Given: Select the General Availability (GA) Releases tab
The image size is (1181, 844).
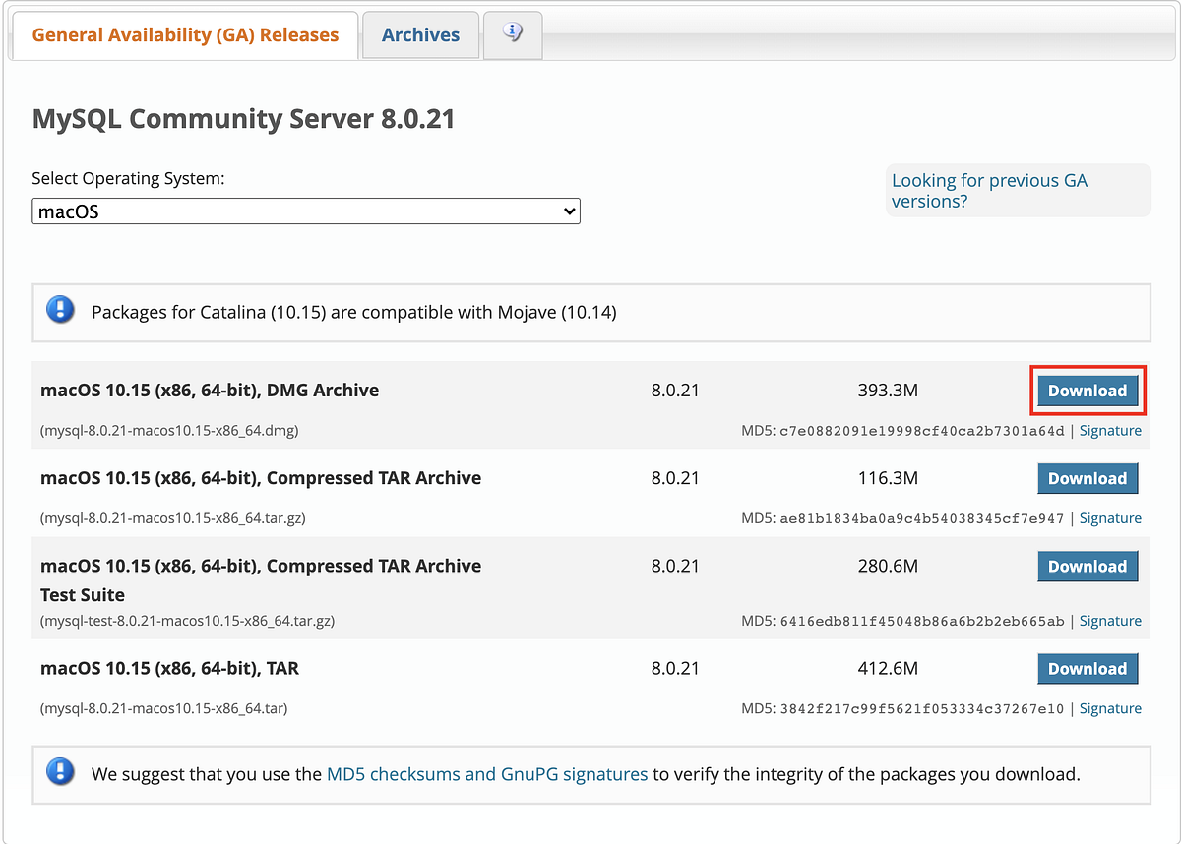Looking at the screenshot, I should point(183,34).
